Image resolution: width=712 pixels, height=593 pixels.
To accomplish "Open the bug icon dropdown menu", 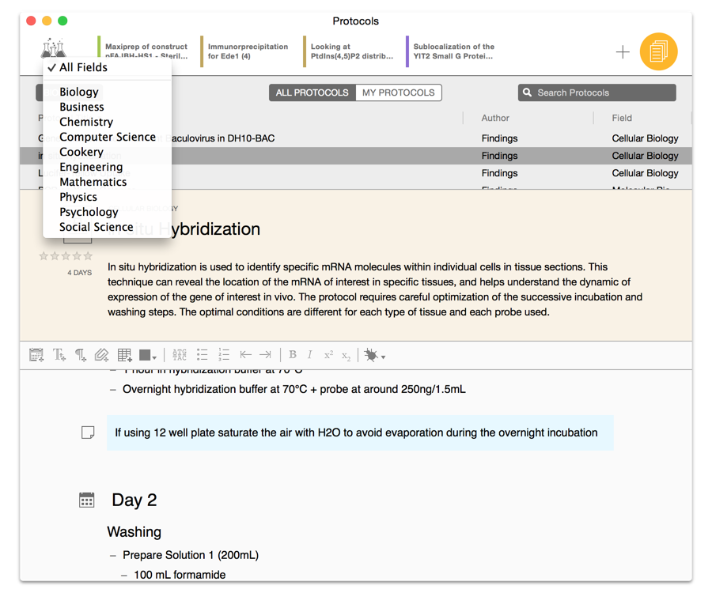I will tap(374, 356).
